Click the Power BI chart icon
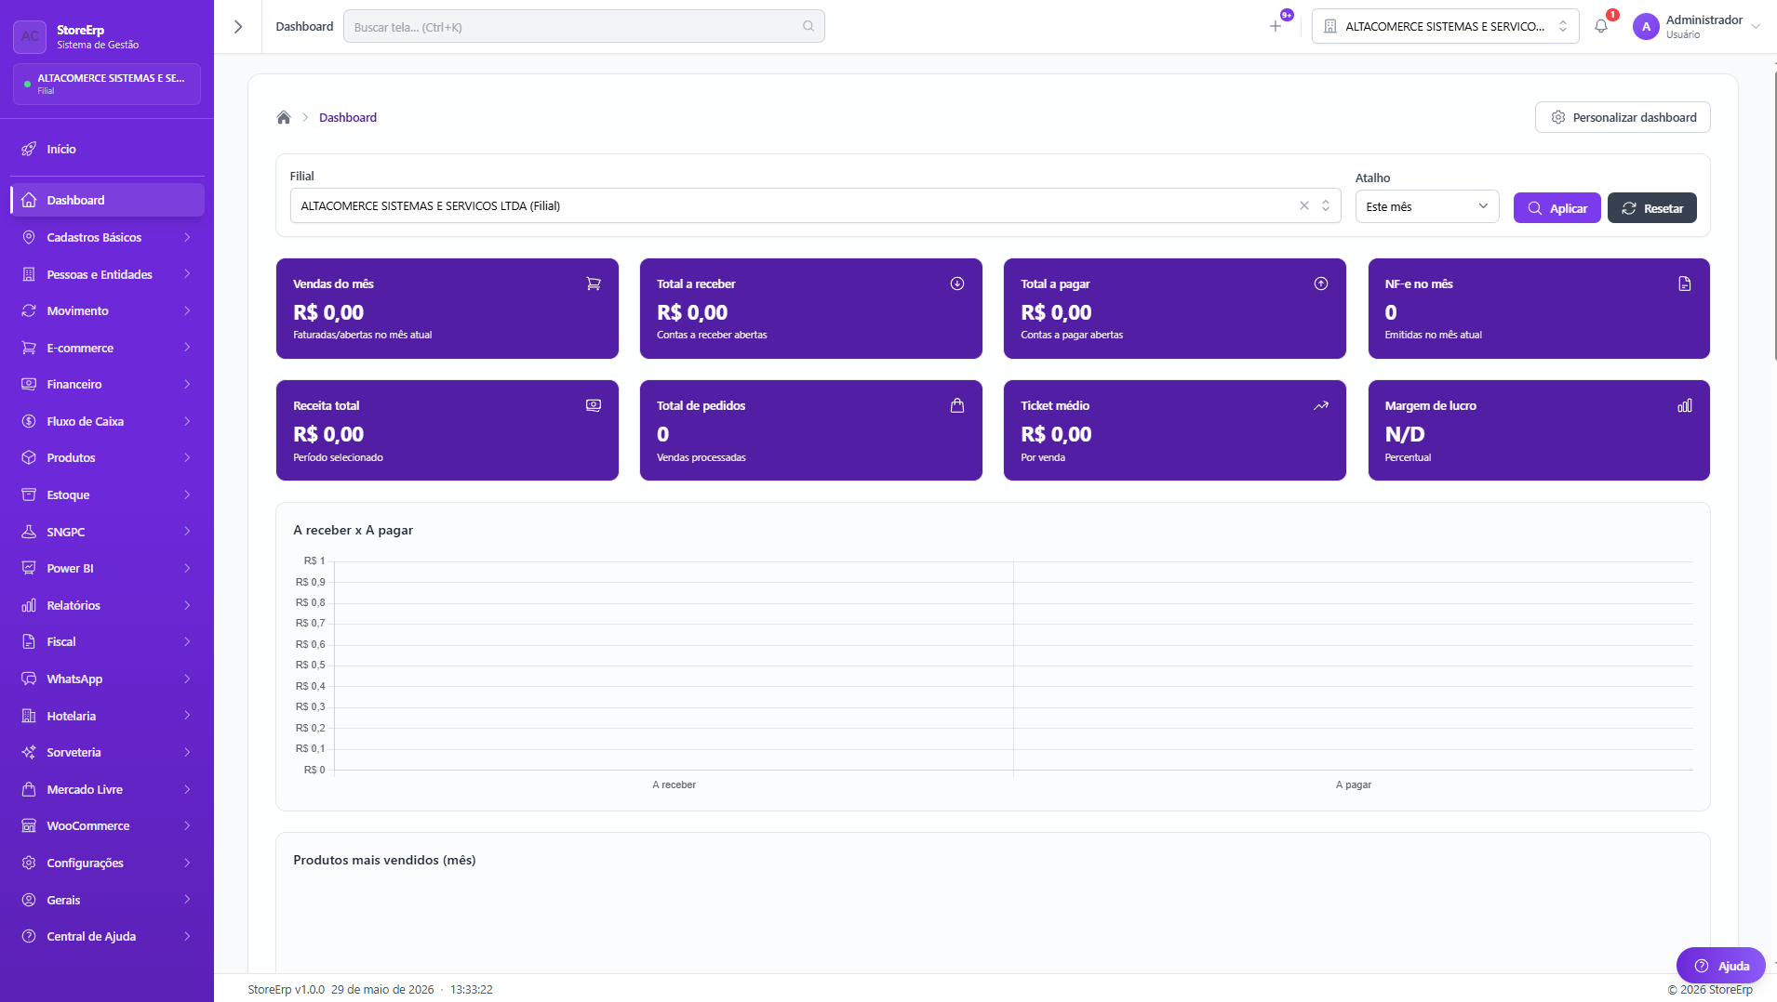Viewport: 1777px width, 1002px height. click(x=29, y=568)
